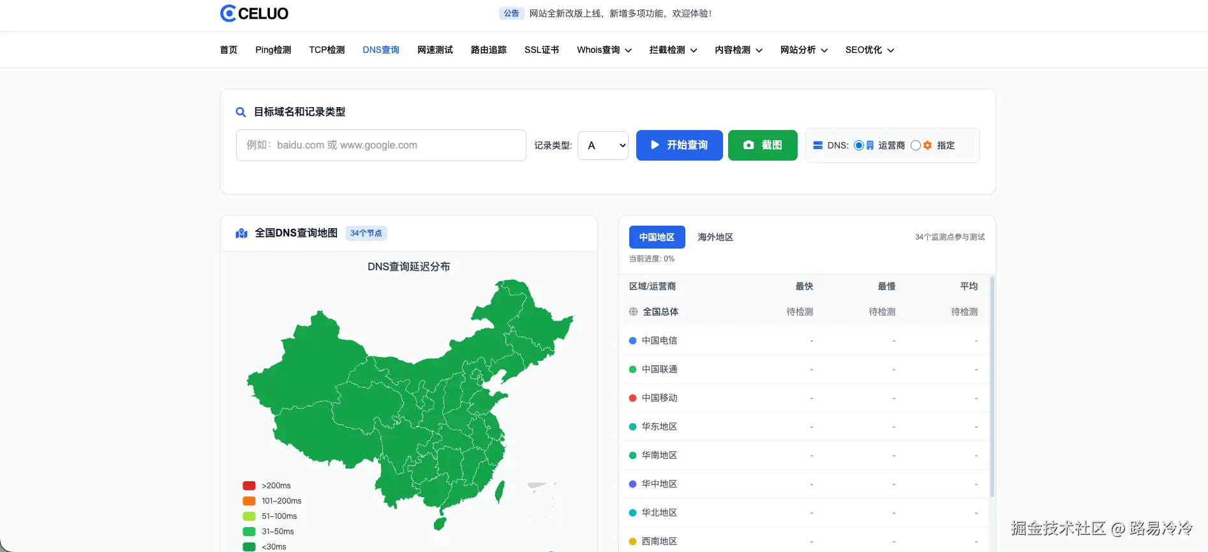Select the 运营商 DNS radio button
Viewport: 1208px width, 552px height.
pyautogui.click(x=859, y=145)
